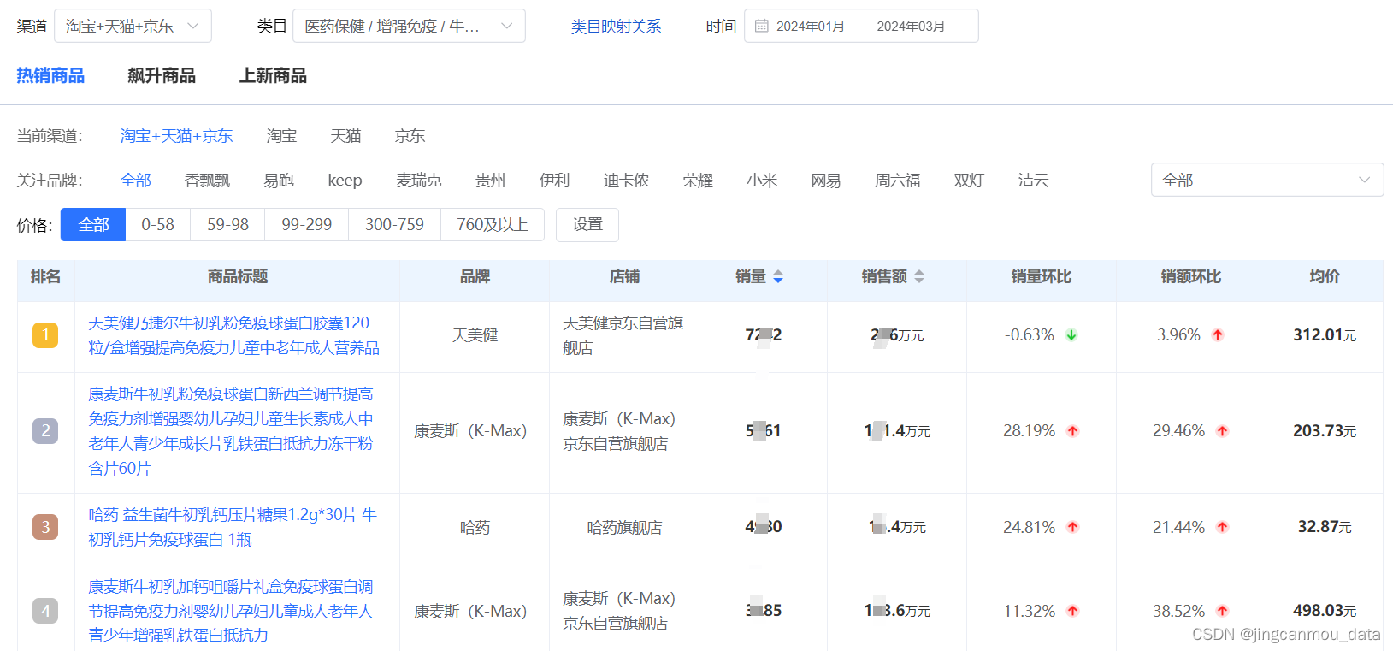1393x651 pixels.
Task: Click red up arrow next to 29.46%
Action: (x=1222, y=431)
